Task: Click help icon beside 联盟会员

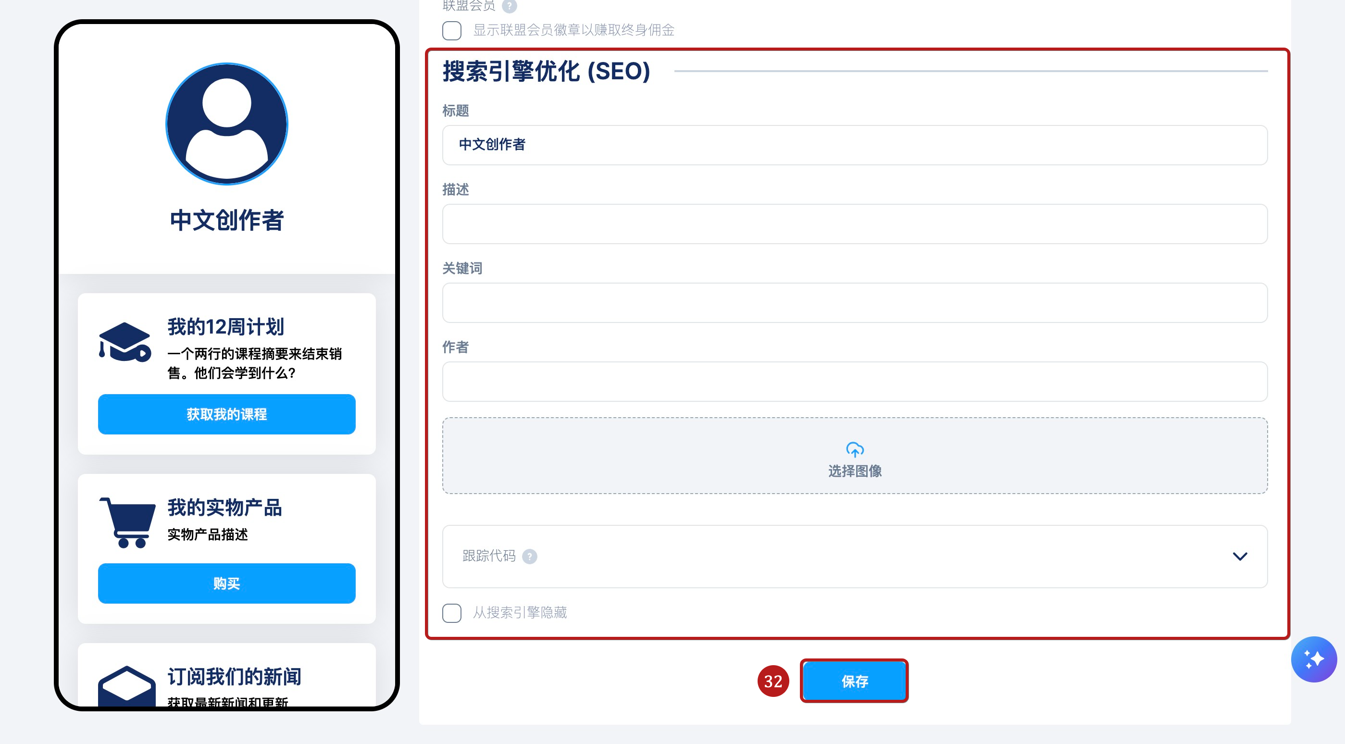Action: 509,6
